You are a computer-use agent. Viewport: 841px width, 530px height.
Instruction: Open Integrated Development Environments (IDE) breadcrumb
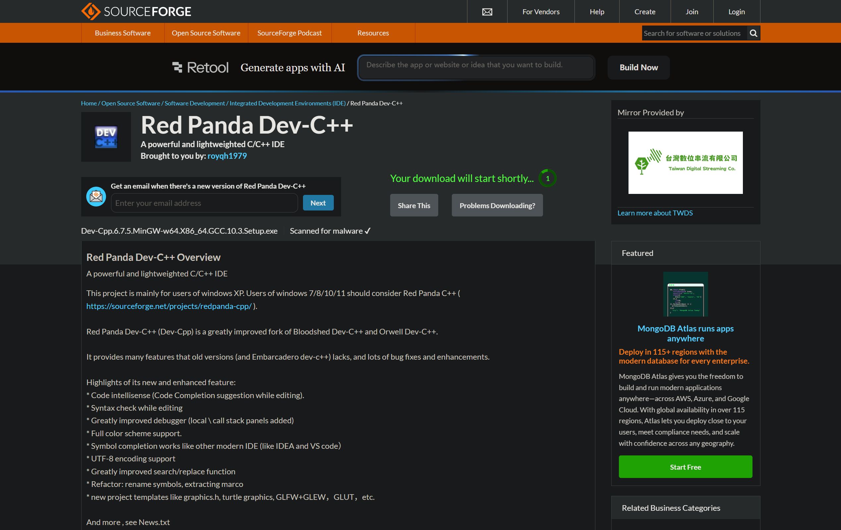coord(287,103)
